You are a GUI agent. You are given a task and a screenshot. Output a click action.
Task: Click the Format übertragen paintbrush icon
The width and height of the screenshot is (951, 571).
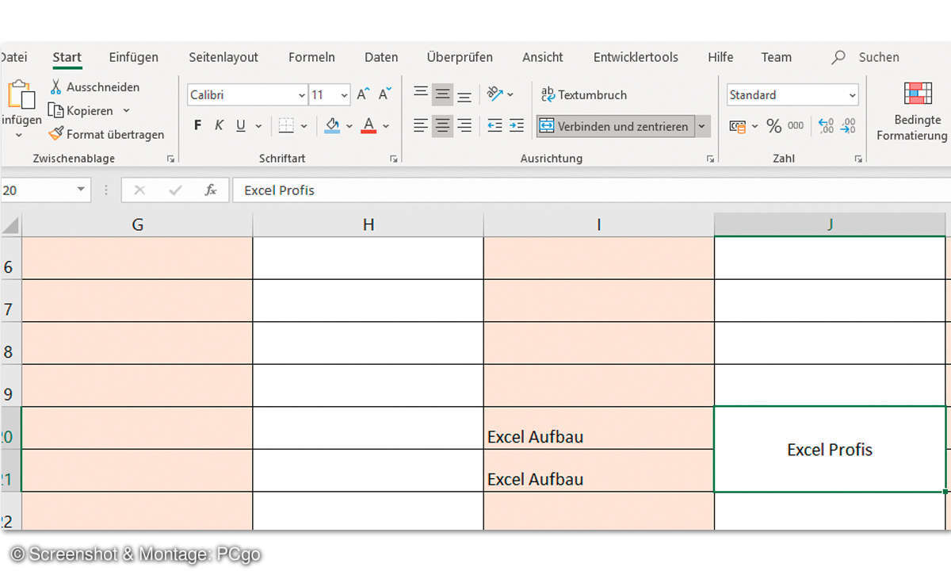point(55,134)
